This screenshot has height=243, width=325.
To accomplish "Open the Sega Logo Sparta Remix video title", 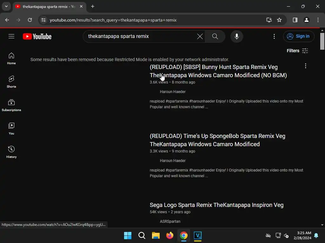I will pyautogui.click(x=216, y=205).
